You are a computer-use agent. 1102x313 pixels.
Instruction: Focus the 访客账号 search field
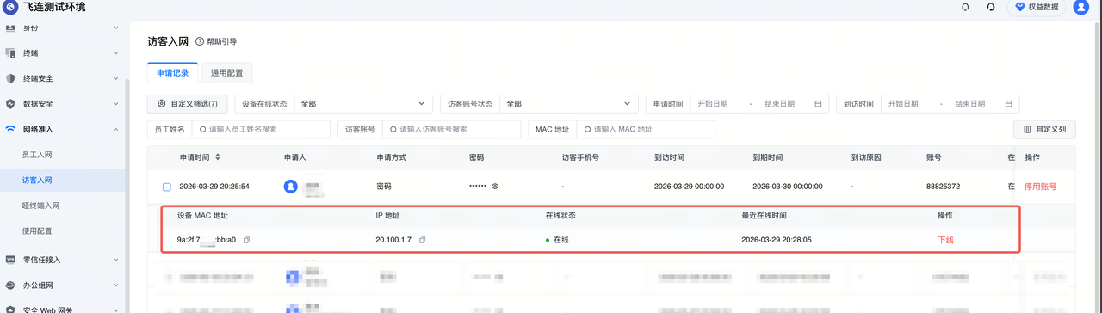click(x=451, y=129)
